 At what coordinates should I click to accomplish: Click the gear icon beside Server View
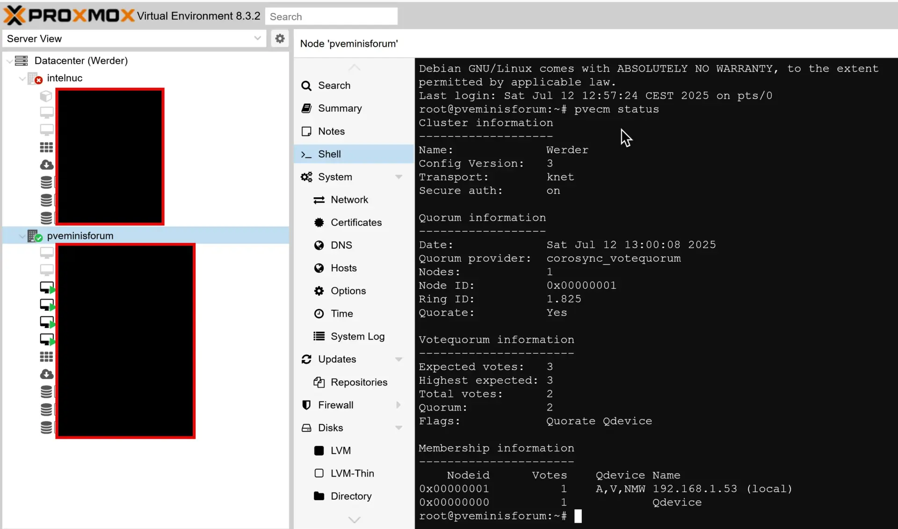(280, 39)
